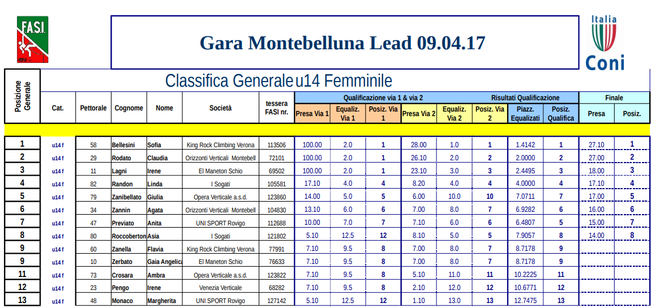Click the 'tessera FASI nr.' column header

[276, 108]
